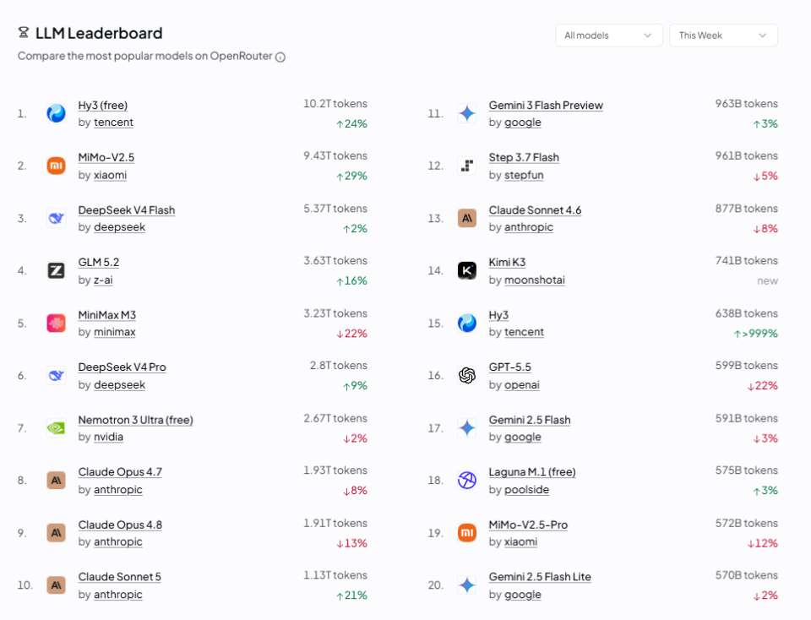
Task: Click the 'new' label on Kimi K3 row
Action: coord(768,280)
